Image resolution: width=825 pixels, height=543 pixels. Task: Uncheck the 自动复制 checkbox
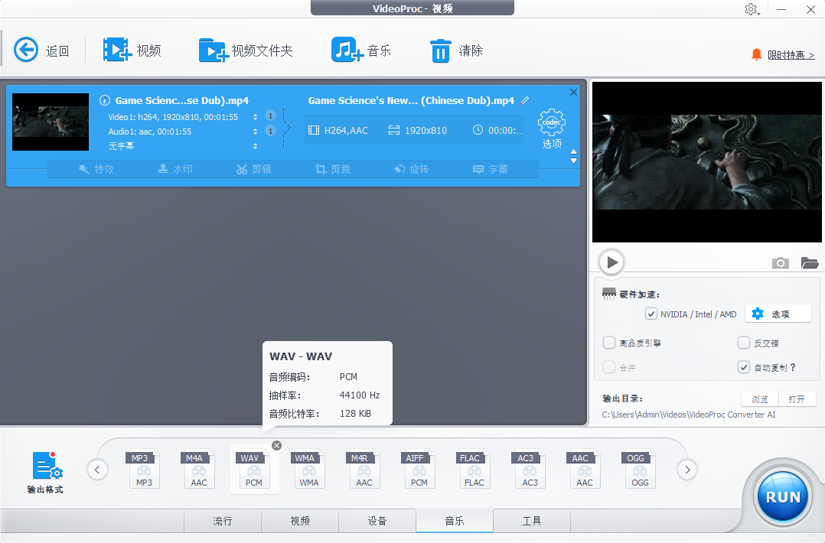[x=743, y=366]
